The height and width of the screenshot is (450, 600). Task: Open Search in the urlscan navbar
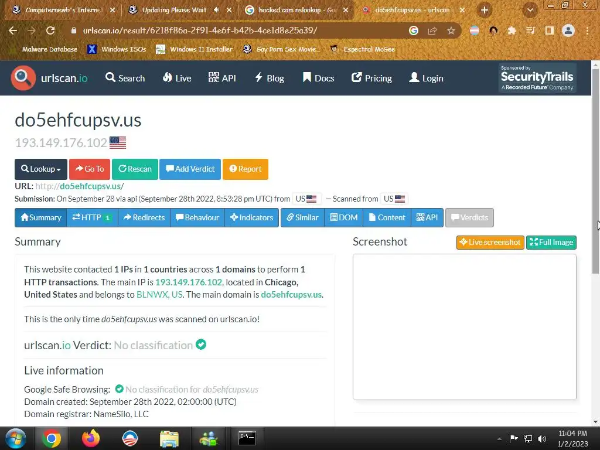[125, 78]
